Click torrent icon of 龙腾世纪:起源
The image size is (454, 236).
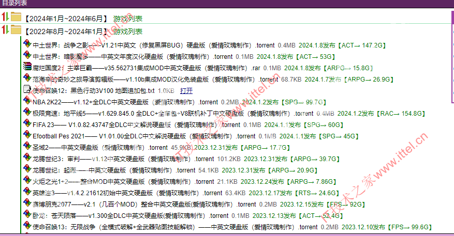coord(27,169)
